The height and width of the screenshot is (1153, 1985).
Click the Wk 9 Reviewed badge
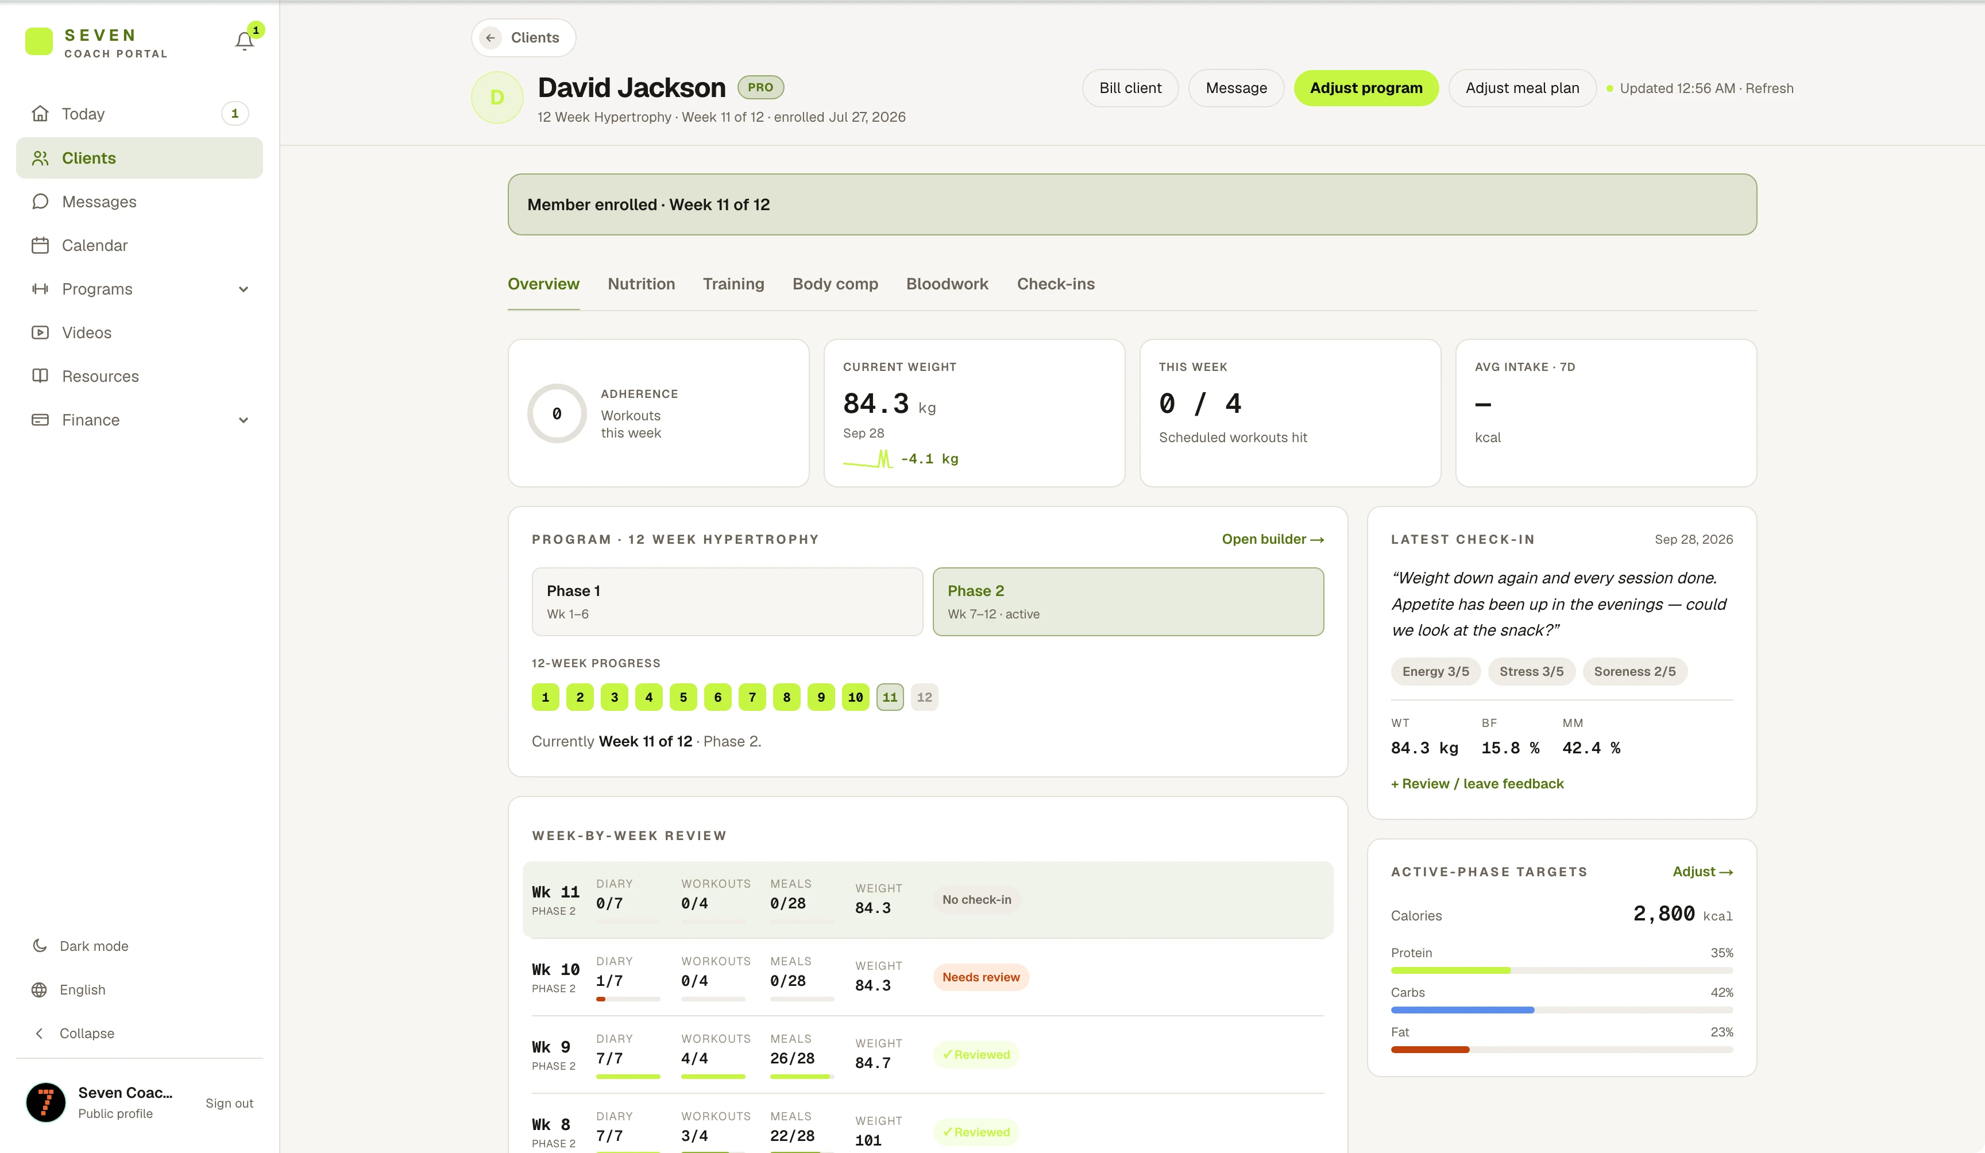pyautogui.click(x=976, y=1055)
